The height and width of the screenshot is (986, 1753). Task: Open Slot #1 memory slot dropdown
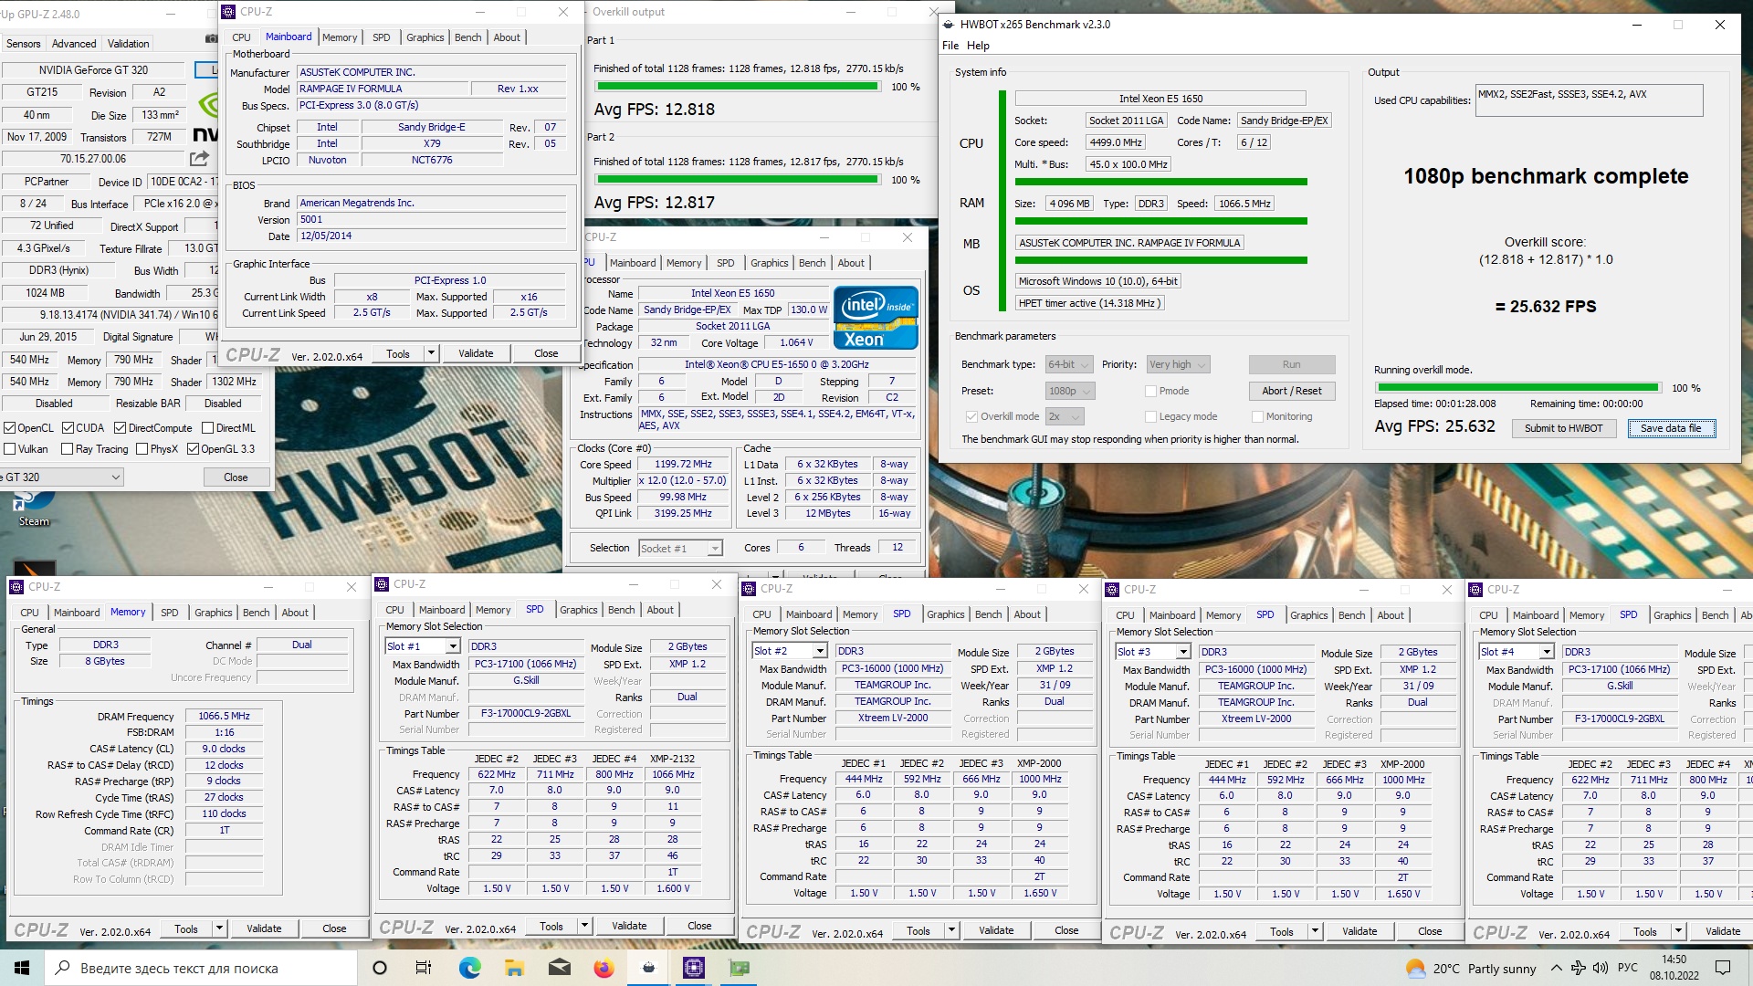tap(423, 646)
